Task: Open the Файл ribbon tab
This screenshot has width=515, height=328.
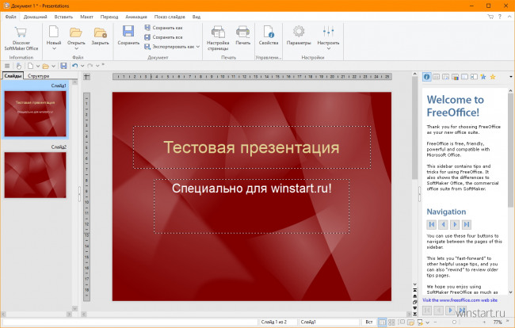Action: [x=10, y=17]
